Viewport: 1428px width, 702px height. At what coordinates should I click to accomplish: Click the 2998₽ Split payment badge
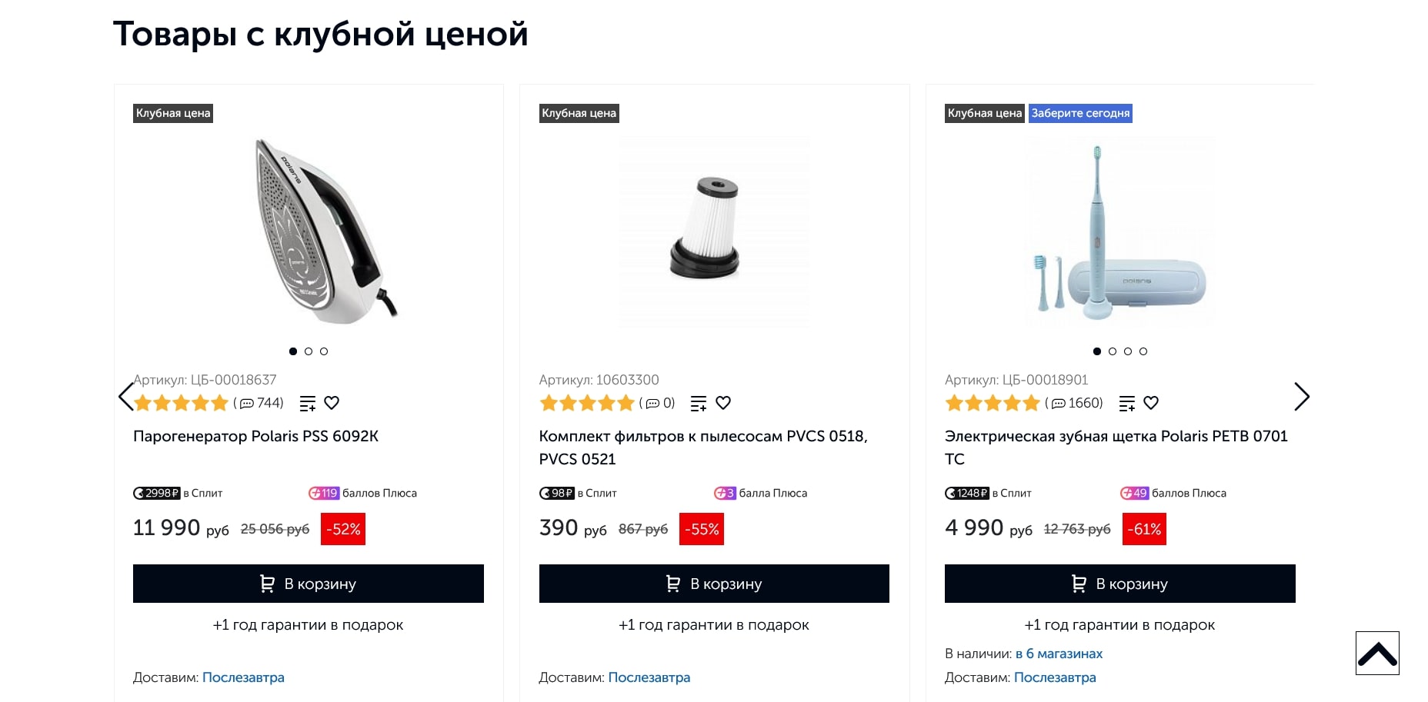coord(157,493)
